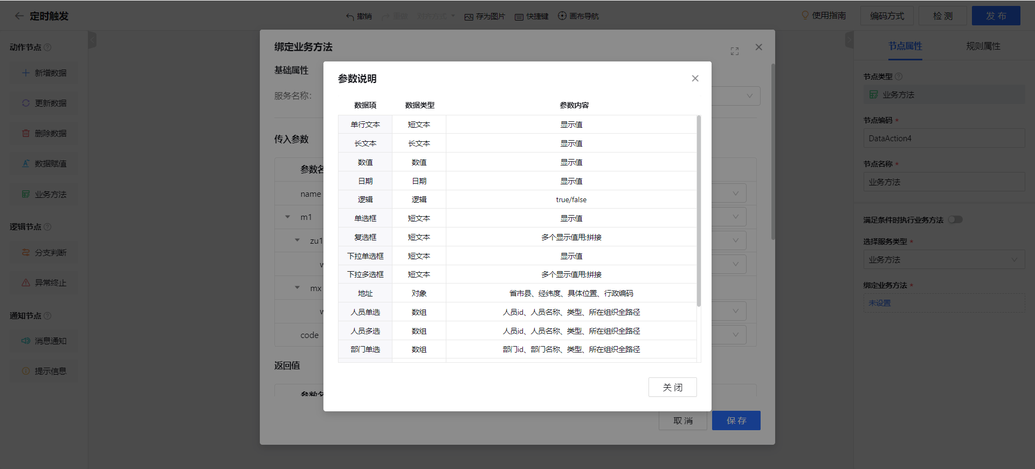Click the 保存 button
This screenshot has width=1035, height=469.
(x=736, y=420)
